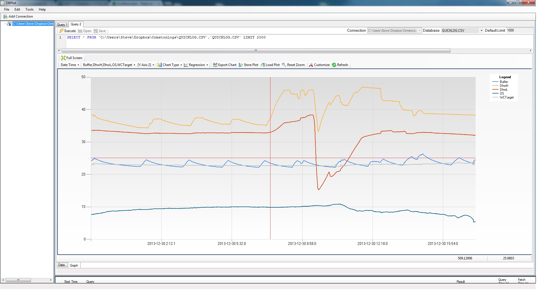Image resolution: width=537 pixels, height=290 pixels.
Task: Click the 25.0803 coordinate readout
Action: pos(509,258)
